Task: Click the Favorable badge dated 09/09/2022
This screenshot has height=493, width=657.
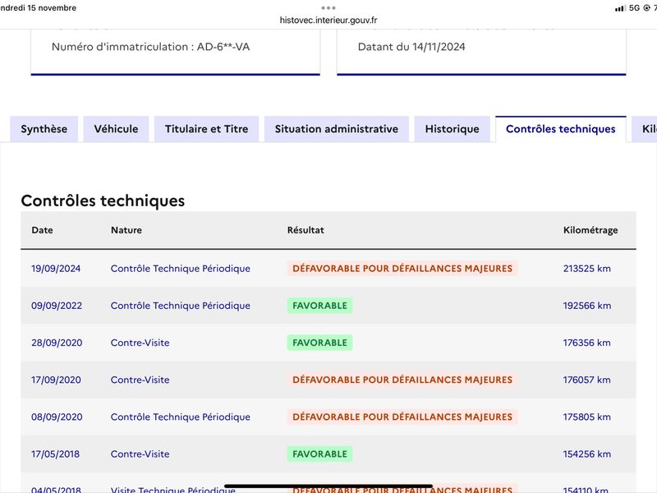Action: coord(319,306)
